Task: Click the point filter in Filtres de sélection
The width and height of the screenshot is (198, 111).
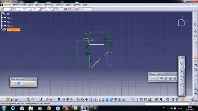Action: point(153,79)
